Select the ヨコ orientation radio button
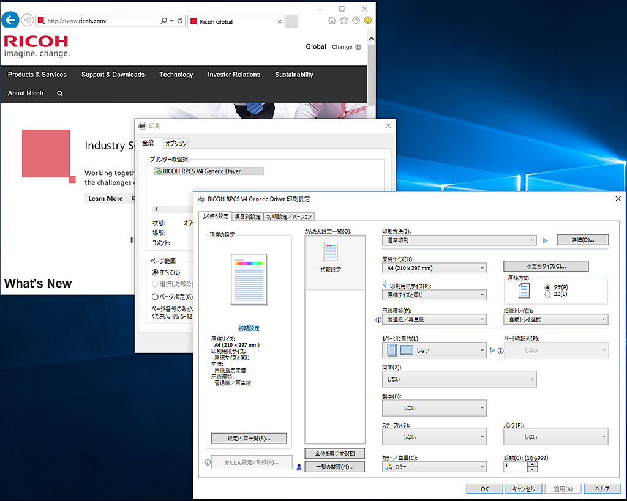This screenshot has width=627, height=501. tap(547, 295)
